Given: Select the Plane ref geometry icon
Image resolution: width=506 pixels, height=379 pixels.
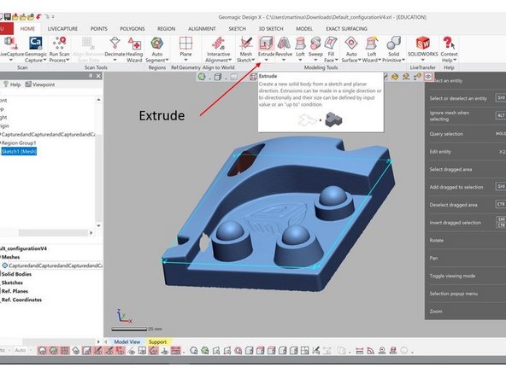Looking at the screenshot, I should point(185,43).
